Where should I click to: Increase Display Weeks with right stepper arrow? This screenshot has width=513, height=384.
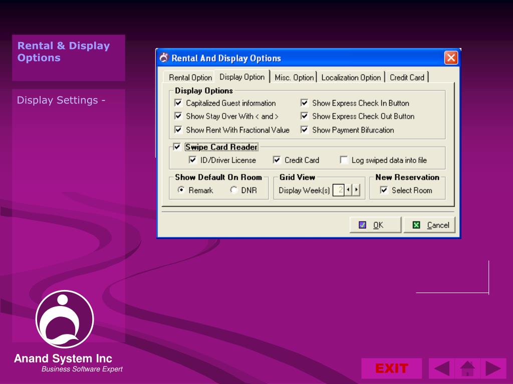click(x=356, y=190)
